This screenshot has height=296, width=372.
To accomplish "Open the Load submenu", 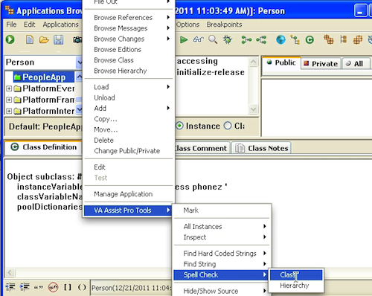I will tap(129, 87).
